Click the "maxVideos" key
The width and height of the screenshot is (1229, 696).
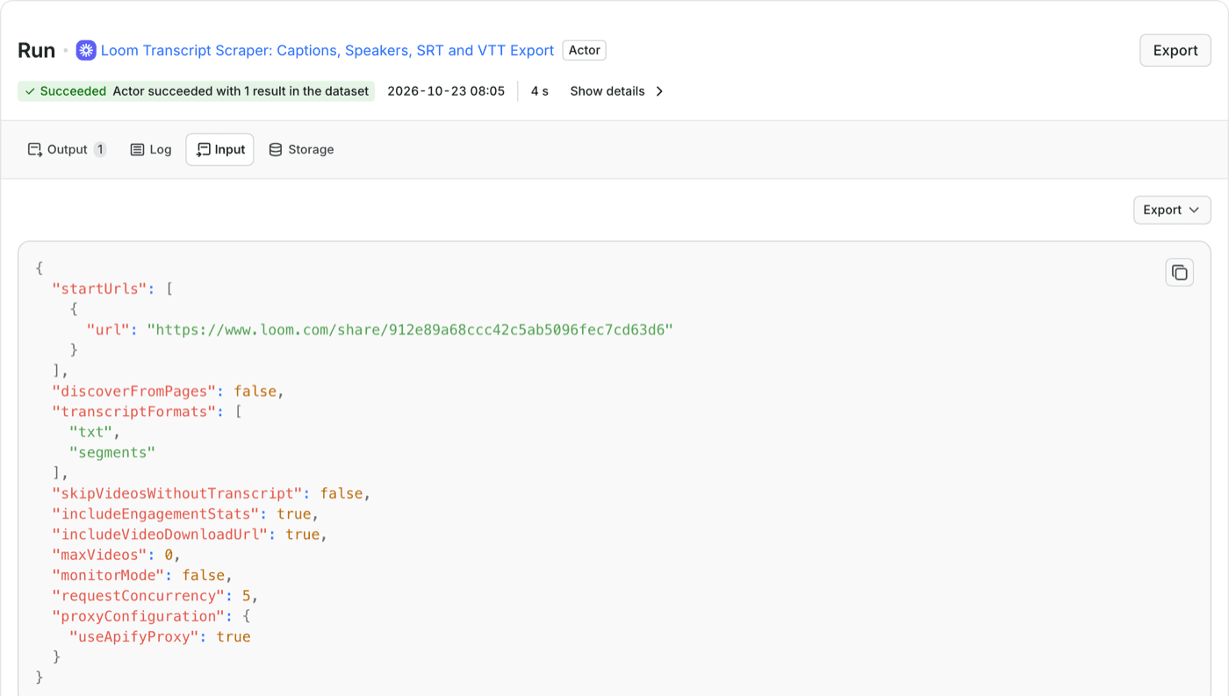pyautogui.click(x=100, y=555)
